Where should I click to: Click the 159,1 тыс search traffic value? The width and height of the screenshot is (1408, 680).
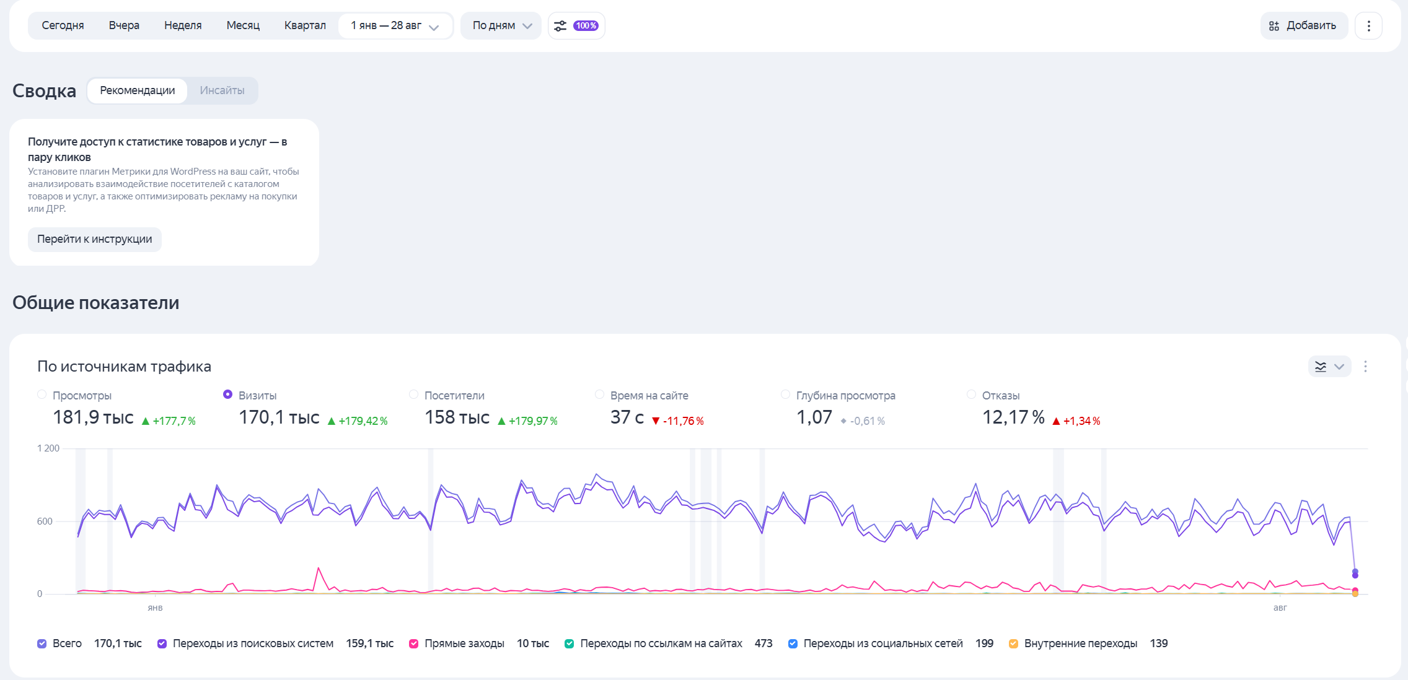[x=370, y=643]
